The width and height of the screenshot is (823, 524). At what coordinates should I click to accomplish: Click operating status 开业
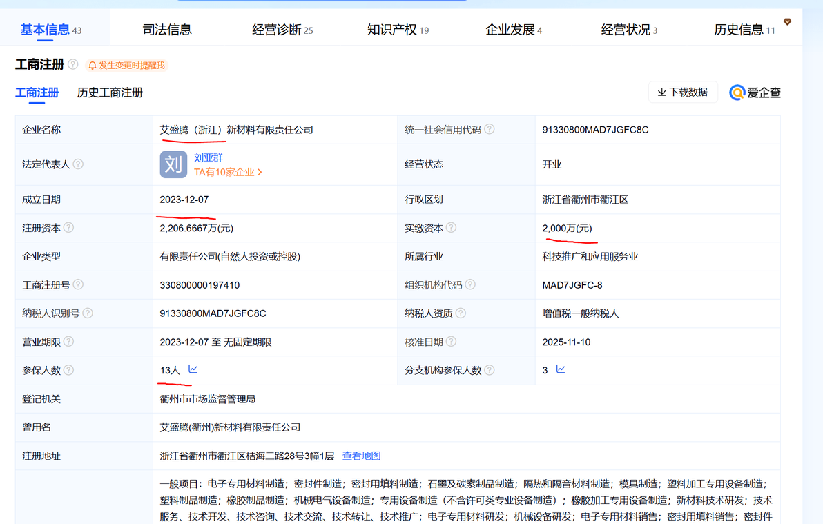(552, 164)
